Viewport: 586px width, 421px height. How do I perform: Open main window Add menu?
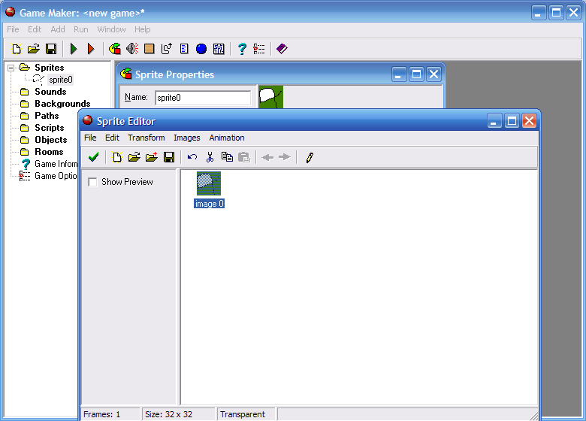pos(58,29)
